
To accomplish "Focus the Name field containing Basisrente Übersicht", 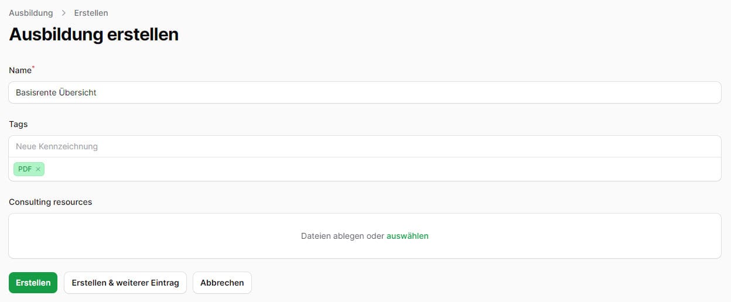I will pyautogui.click(x=365, y=92).
